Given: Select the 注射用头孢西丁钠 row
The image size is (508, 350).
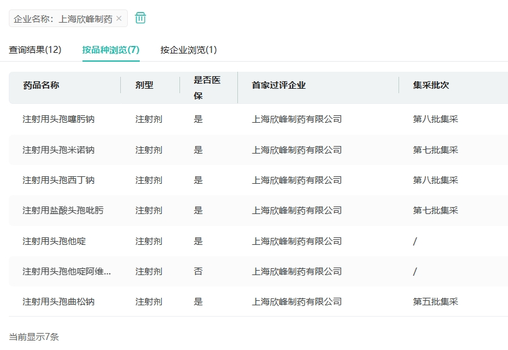Looking at the screenshot, I should click(59, 180).
